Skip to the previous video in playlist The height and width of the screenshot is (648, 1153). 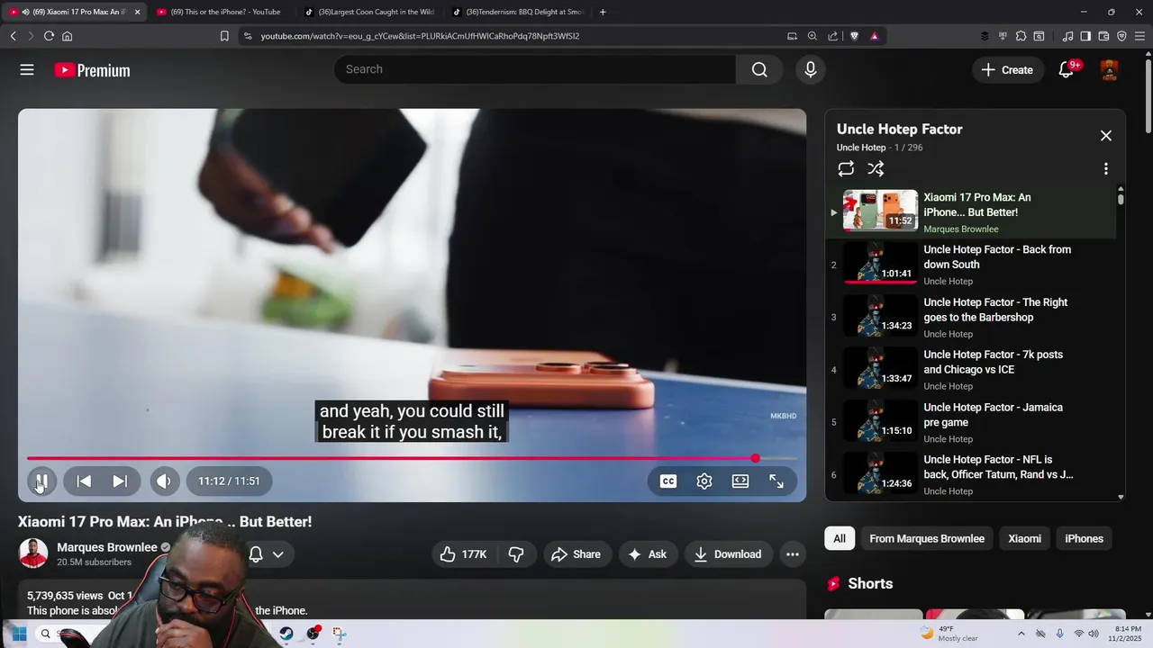click(84, 481)
